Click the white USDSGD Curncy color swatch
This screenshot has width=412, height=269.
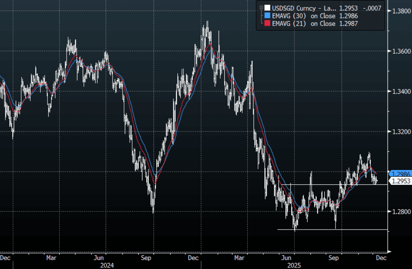[x=267, y=8]
